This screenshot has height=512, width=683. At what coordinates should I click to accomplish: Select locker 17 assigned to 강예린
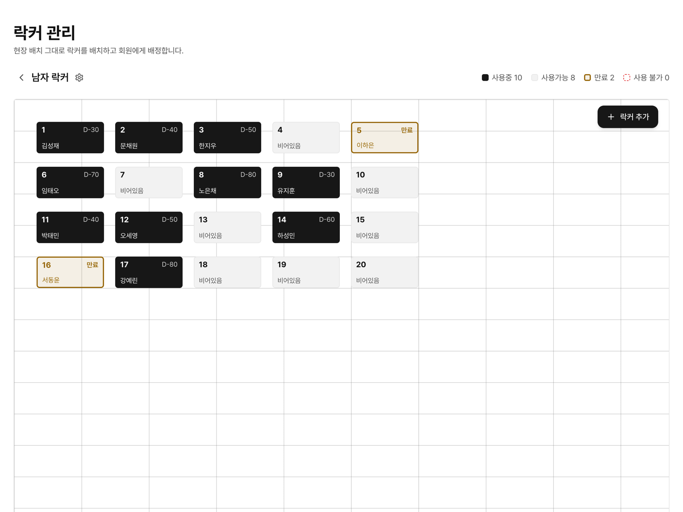click(149, 272)
